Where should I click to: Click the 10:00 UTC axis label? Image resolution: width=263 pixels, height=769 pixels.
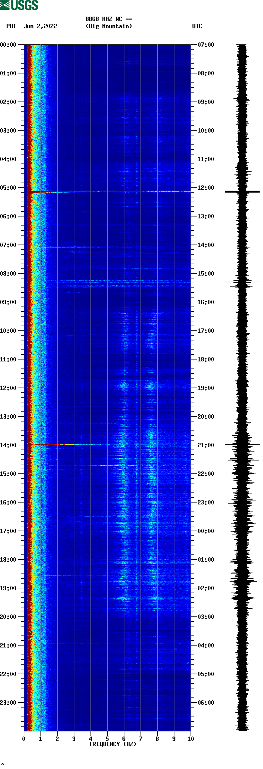coord(206,131)
